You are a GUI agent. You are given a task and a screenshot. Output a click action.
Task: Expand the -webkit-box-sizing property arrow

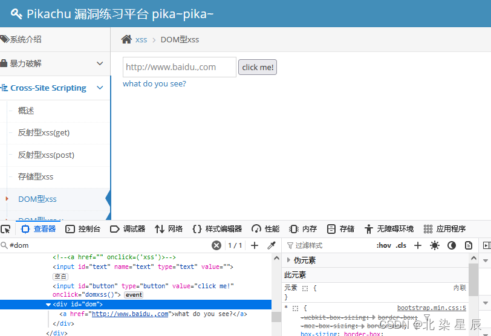pos(374,317)
